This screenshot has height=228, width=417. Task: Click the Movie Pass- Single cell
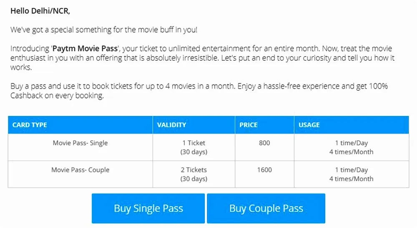pos(80,147)
